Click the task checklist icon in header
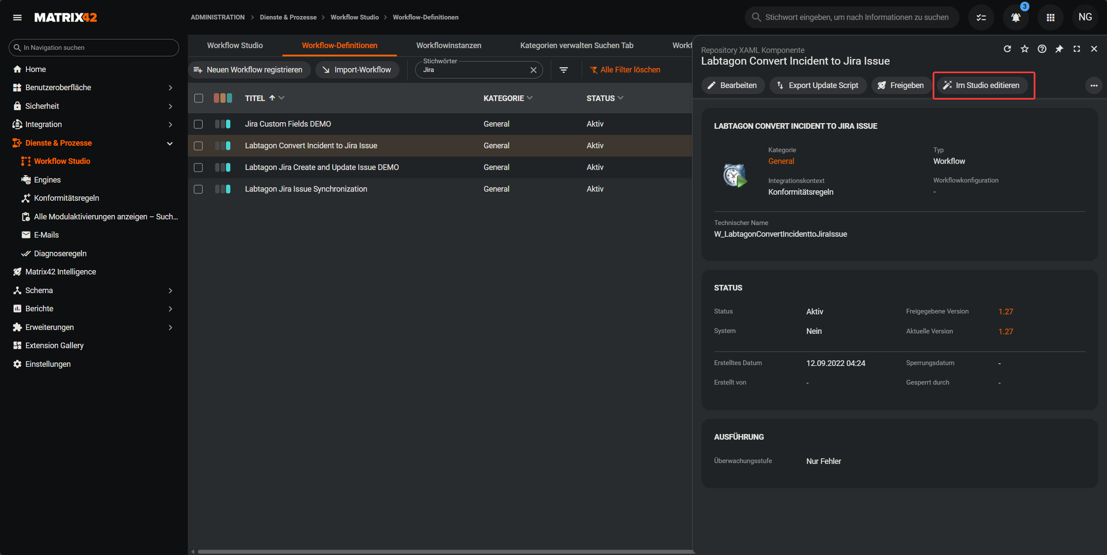 coord(981,17)
